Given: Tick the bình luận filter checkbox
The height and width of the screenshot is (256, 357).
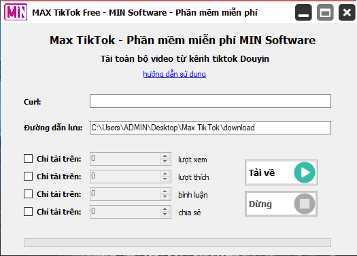Looking at the screenshot, I should coord(29,194).
